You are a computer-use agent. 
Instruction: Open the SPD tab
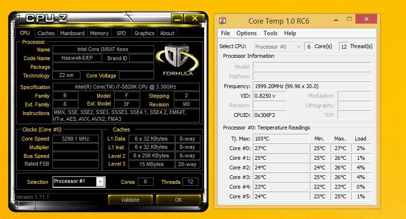click(121, 33)
